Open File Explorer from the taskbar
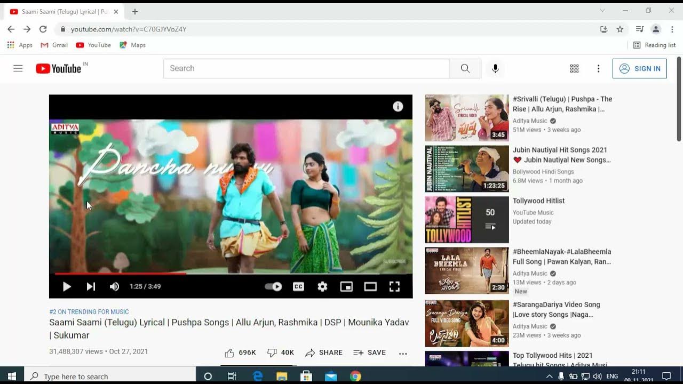 click(282, 376)
